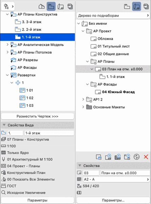Open the 'Дерево по поднаборам' dropdown
Screen dimensions: 151x204
(x=113, y=16)
